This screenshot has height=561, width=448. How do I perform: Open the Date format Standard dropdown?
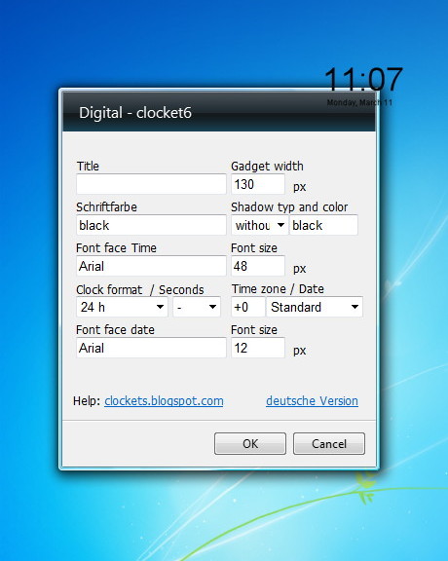coord(315,307)
